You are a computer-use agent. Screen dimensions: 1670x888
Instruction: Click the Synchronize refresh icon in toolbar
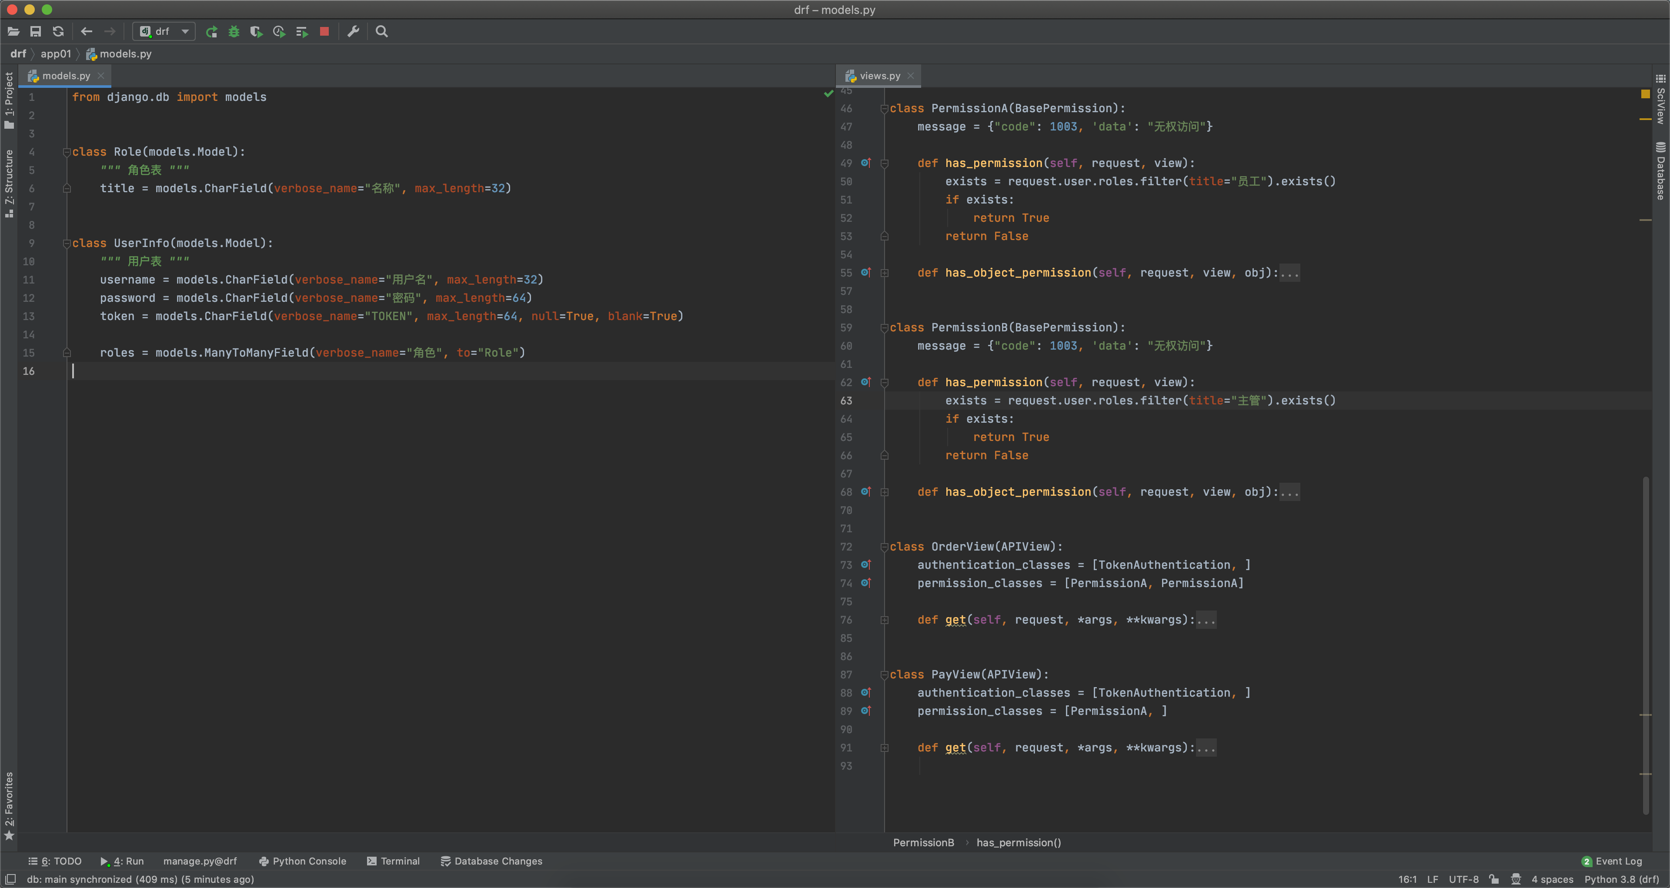point(58,31)
